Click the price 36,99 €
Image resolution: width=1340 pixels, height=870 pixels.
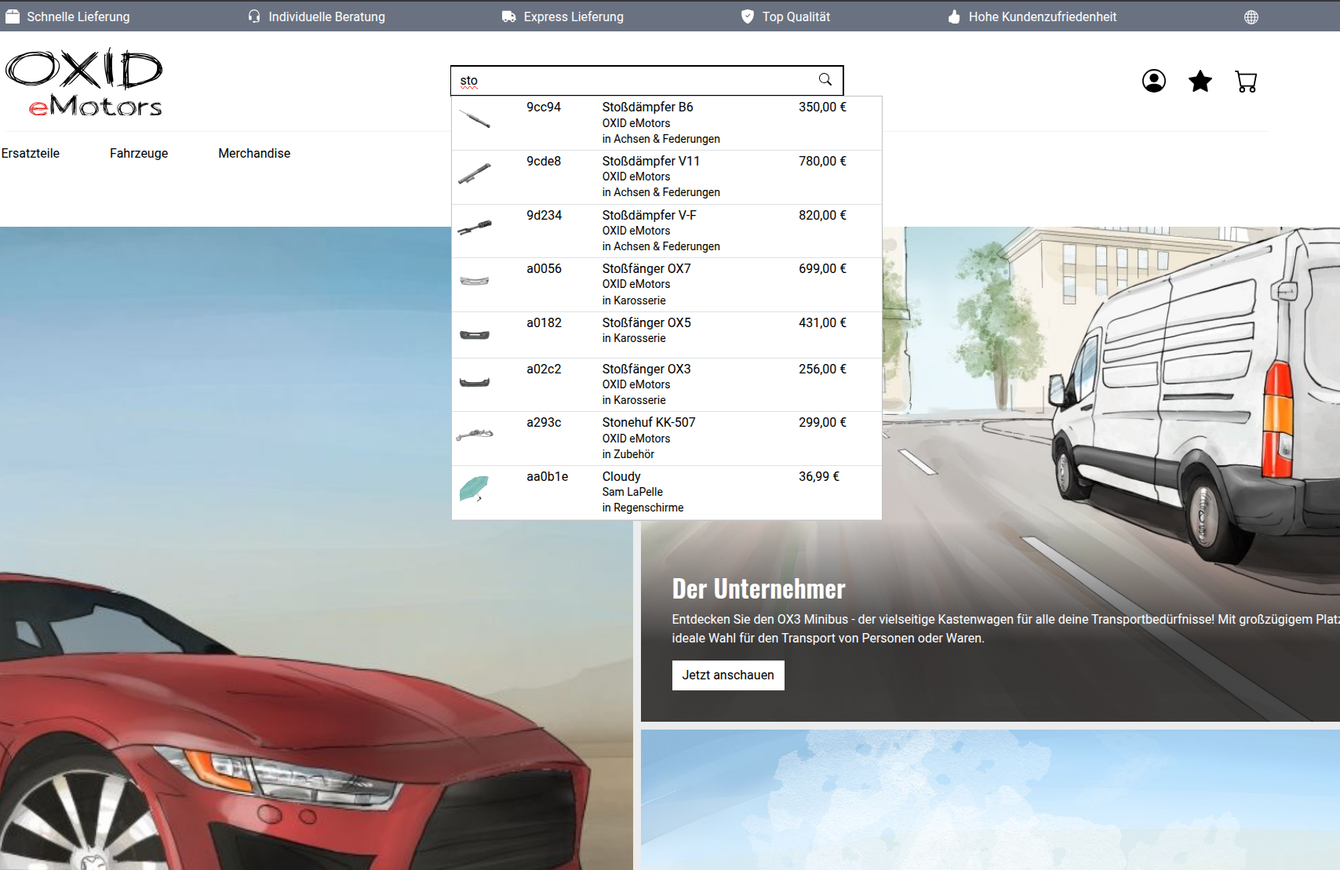[x=819, y=477]
